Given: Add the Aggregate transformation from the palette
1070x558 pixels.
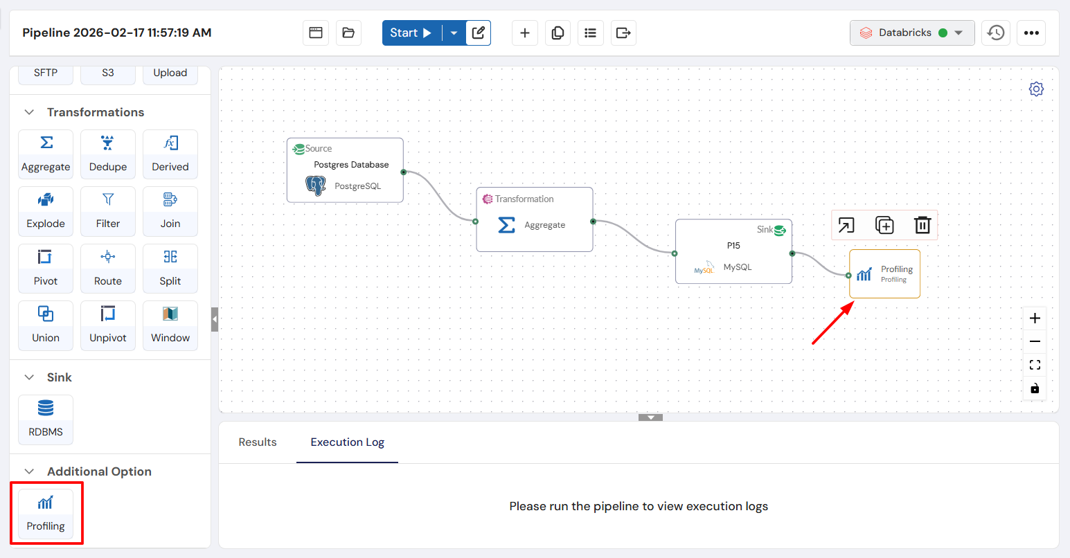Looking at the screenshot, I should pos(46,154).
